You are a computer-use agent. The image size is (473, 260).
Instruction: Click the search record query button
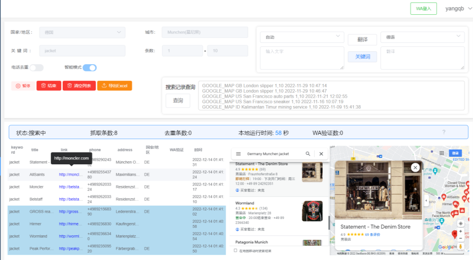coord(178,101)
